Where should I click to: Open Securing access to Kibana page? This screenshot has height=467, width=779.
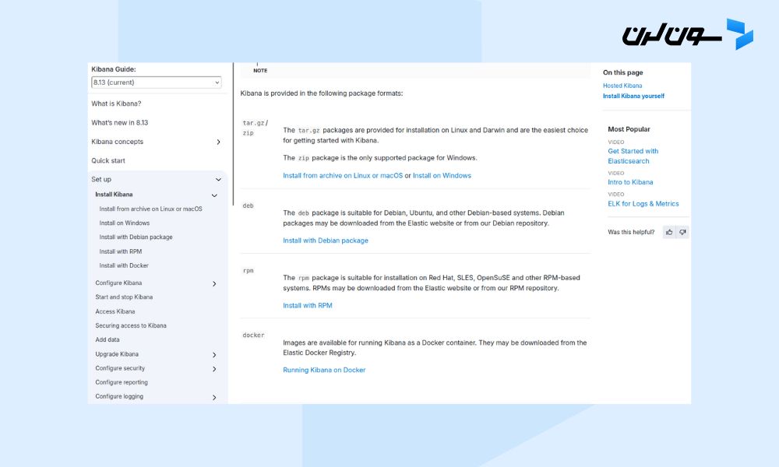[131, 325]
